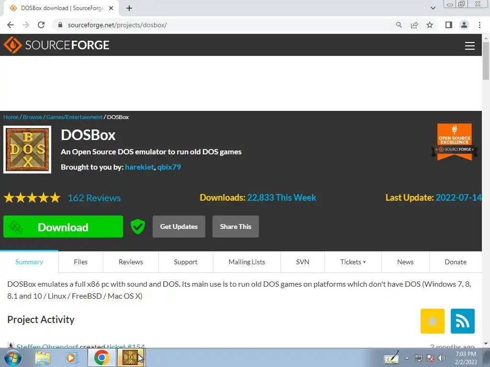Open the Chrome profile avatar
Screen dimensions: 490x367
click(464, 25)
